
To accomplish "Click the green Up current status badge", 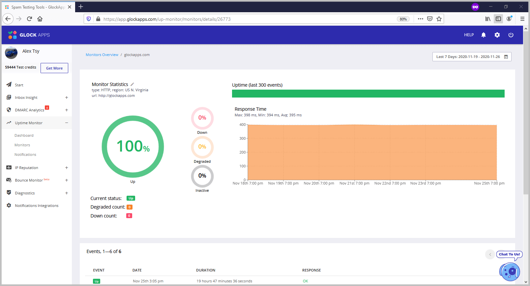I will coord(131,198).
